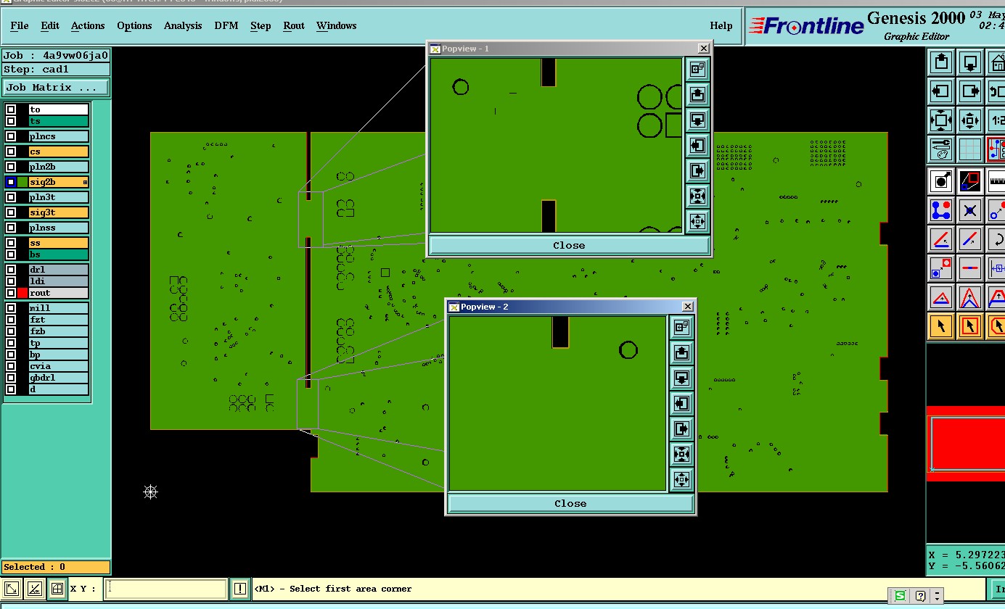Open the DFM menu
Image resolution: width=1005 pixels, height=609 pixels.
tap(226, 25)
